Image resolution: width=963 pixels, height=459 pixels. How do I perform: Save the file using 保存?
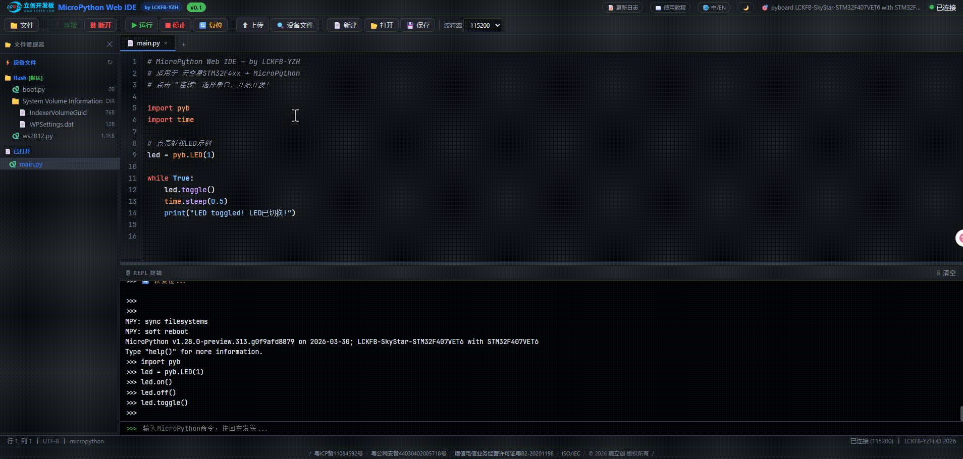pos(418,25)
